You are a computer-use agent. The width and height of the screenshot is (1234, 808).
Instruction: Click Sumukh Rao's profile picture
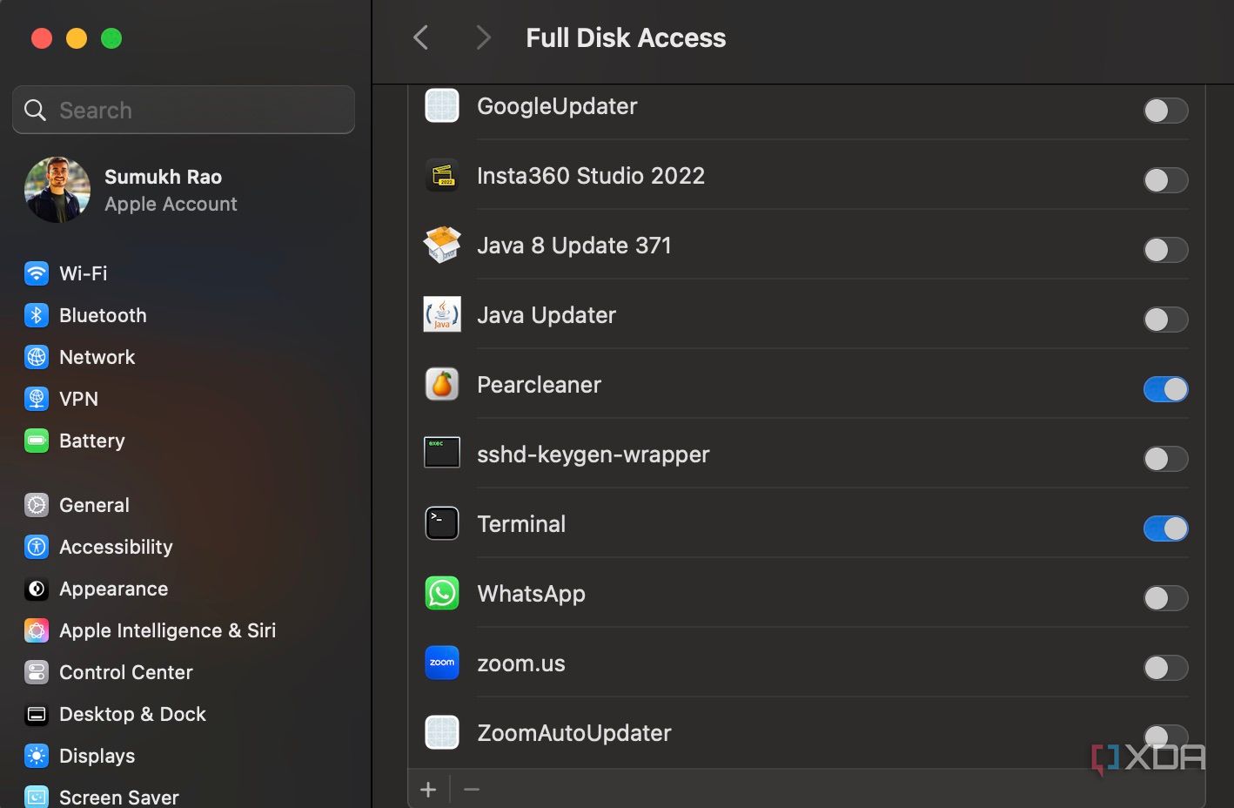tap(57, 190)
